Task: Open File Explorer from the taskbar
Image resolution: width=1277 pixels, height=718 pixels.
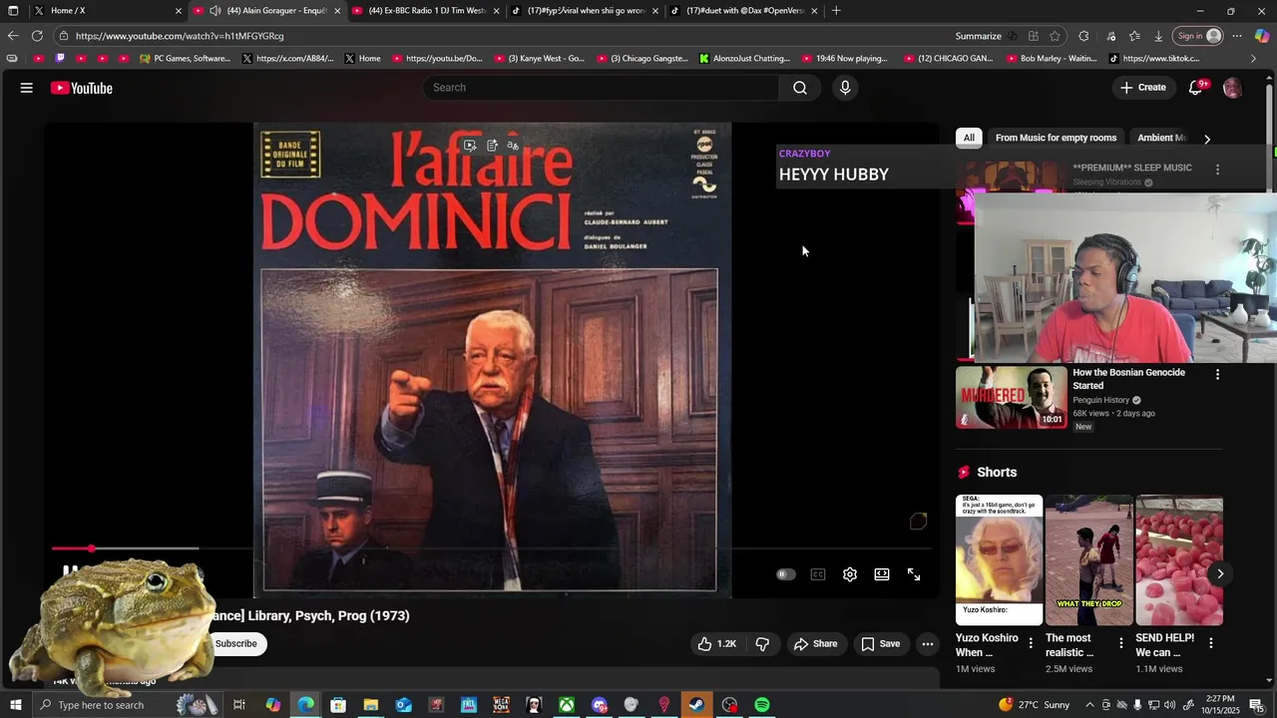Action: 370,705
